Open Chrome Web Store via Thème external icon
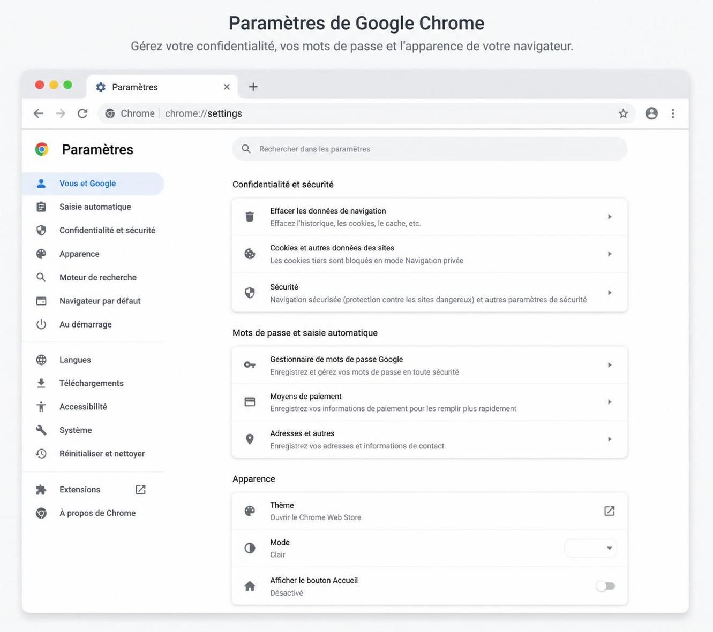The height and width of the screenshot is (632, 713). pos(609,511)
